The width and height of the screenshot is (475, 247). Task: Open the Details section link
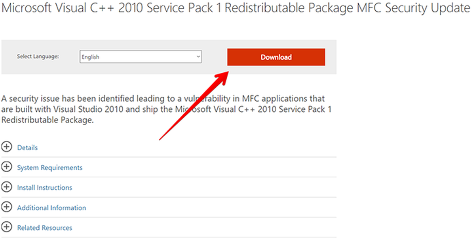27,148
